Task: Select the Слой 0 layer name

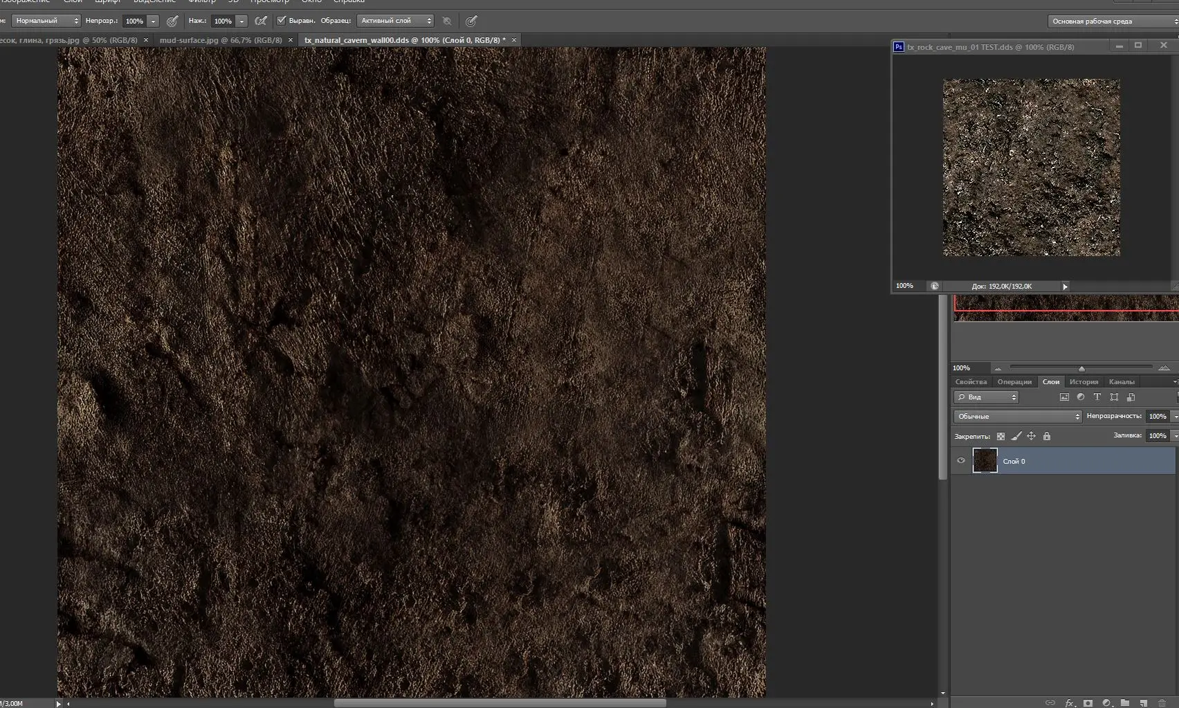Action: [1014, 462]
